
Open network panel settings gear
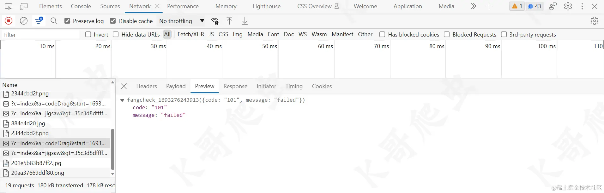595,21
